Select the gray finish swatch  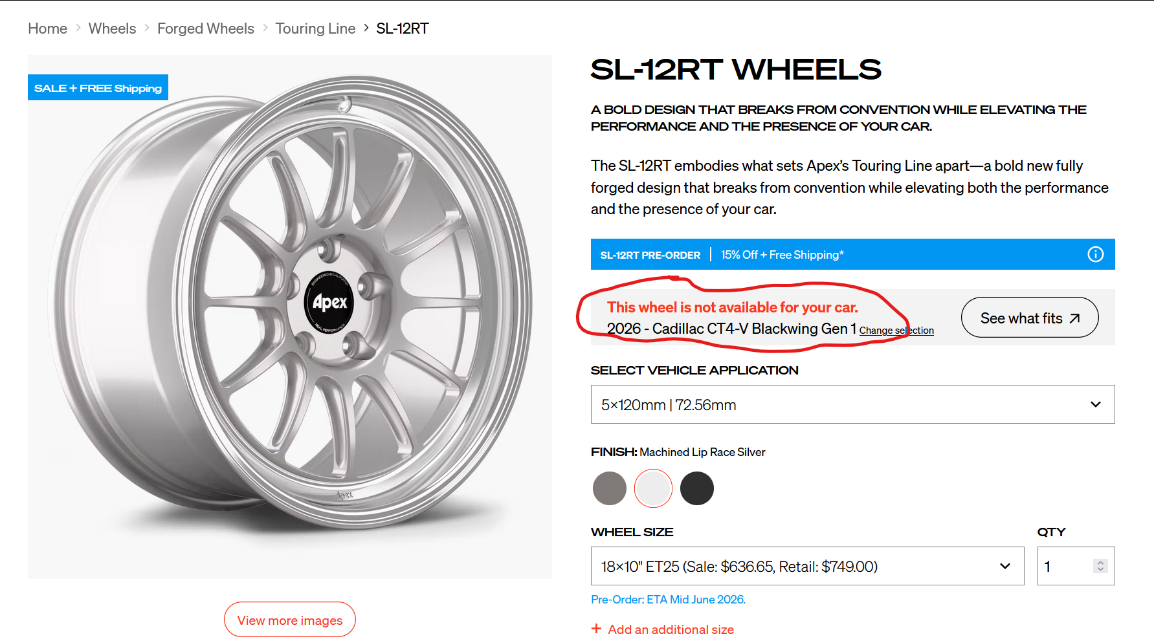tap(609, 488)
